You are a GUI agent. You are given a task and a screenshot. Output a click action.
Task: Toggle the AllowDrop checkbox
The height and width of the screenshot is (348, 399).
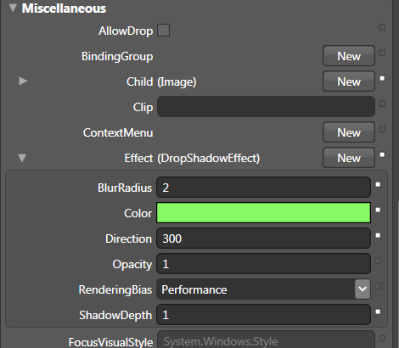[163, 31]
